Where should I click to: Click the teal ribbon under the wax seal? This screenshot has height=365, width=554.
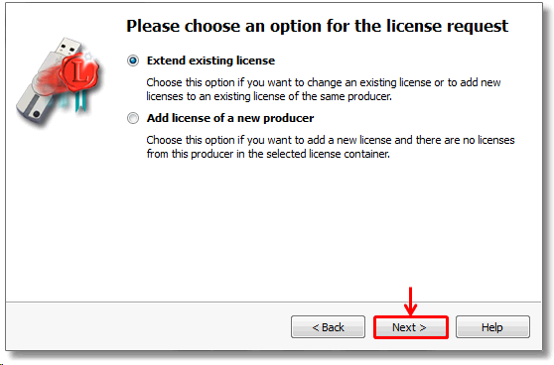click(x=80, y=100)
